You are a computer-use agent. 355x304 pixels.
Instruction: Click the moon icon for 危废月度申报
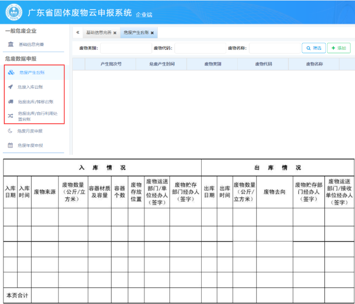pyautogui.click(x=10, y=131)
